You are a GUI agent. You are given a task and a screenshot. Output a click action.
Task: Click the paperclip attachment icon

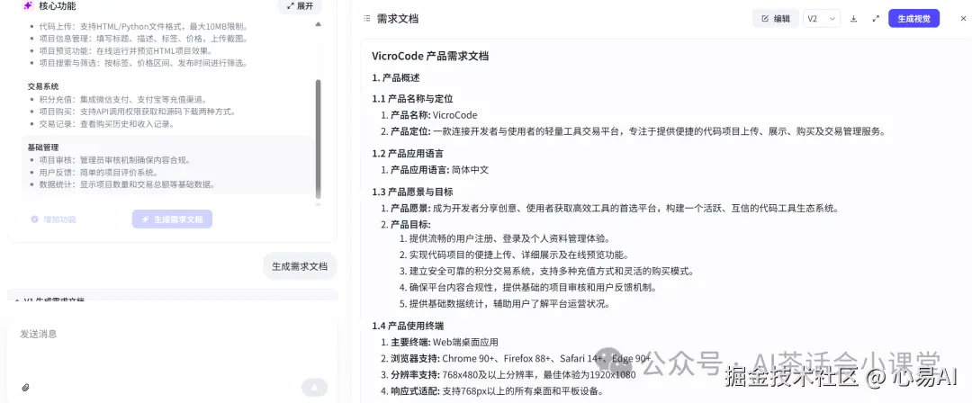coord(25,388)
